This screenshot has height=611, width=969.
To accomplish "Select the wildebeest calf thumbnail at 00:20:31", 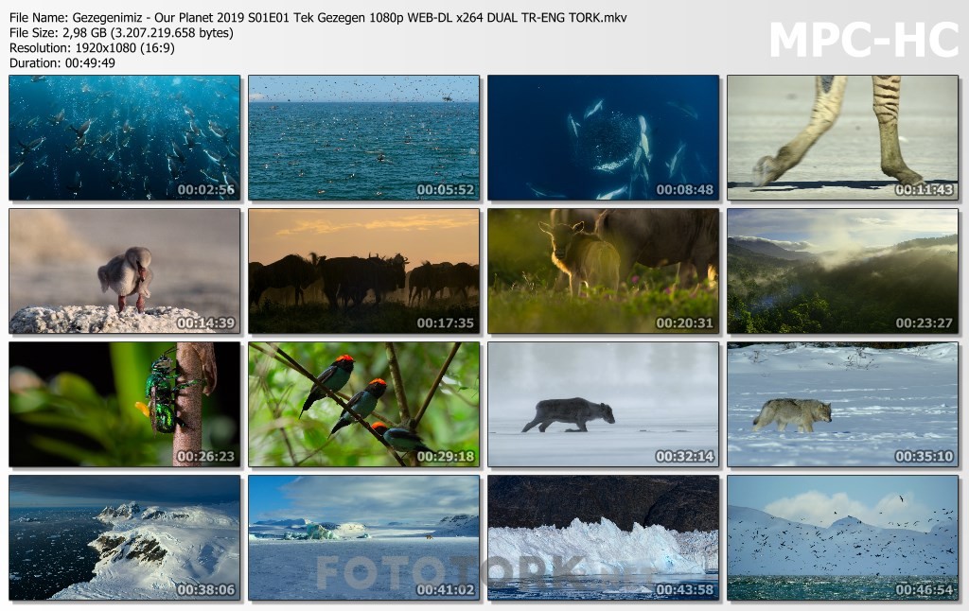I will click(x=603, y=271).
